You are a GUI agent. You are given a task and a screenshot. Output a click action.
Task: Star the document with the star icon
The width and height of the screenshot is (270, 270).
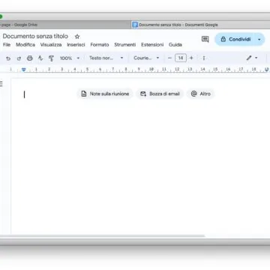[x=77, y=37]
